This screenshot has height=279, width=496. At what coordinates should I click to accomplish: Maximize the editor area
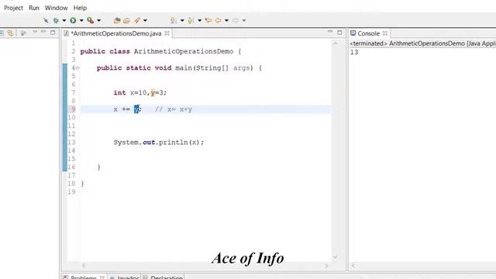pyautogui.click(x=339, y=33)
